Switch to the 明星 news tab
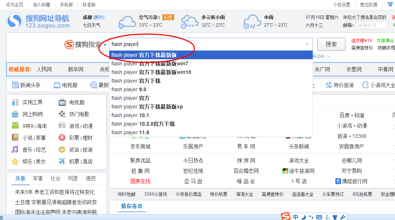The width and height of the screenshot is (395, 220). tap(73, 178)
